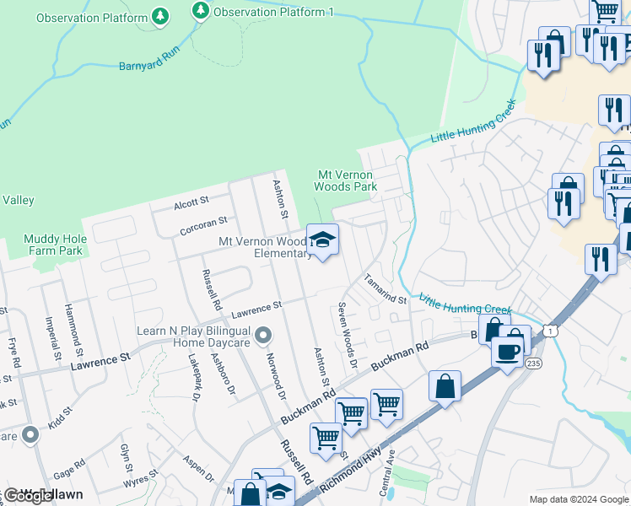Click the Glyn St label

click(x=127, y=458)
